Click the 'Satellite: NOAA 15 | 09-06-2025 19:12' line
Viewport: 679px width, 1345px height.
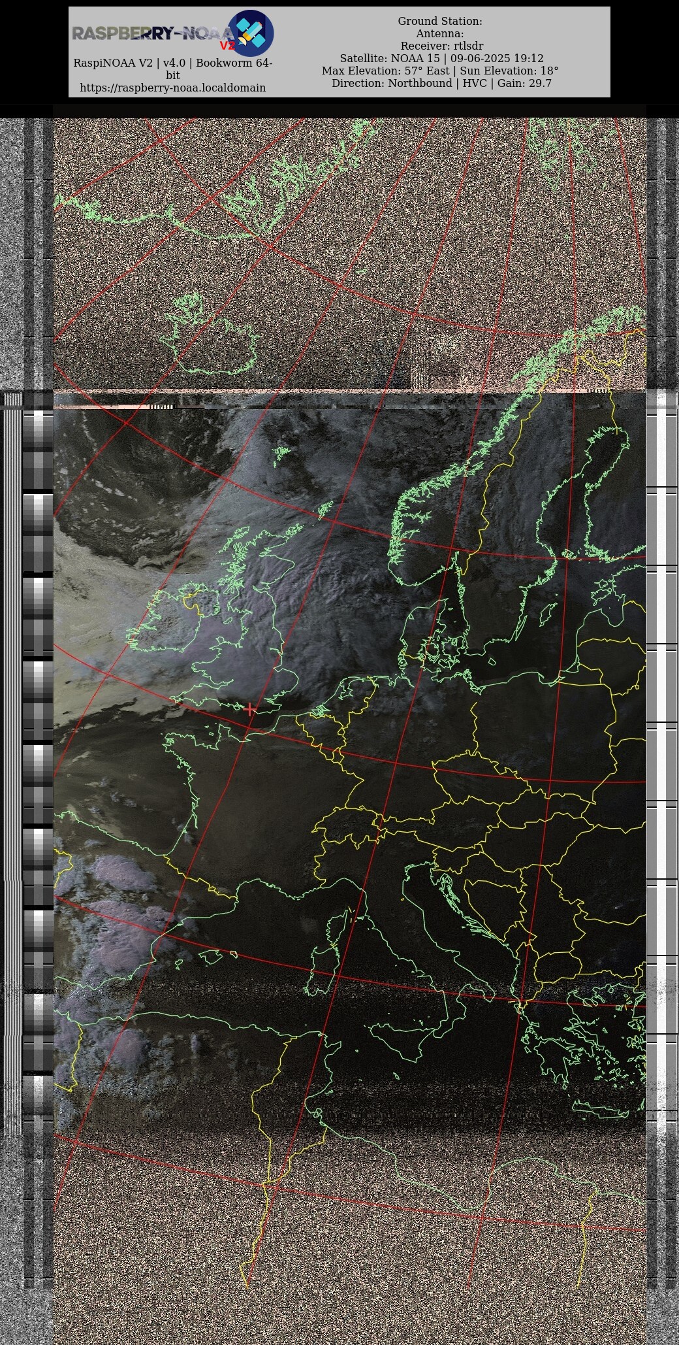point(441,58)
